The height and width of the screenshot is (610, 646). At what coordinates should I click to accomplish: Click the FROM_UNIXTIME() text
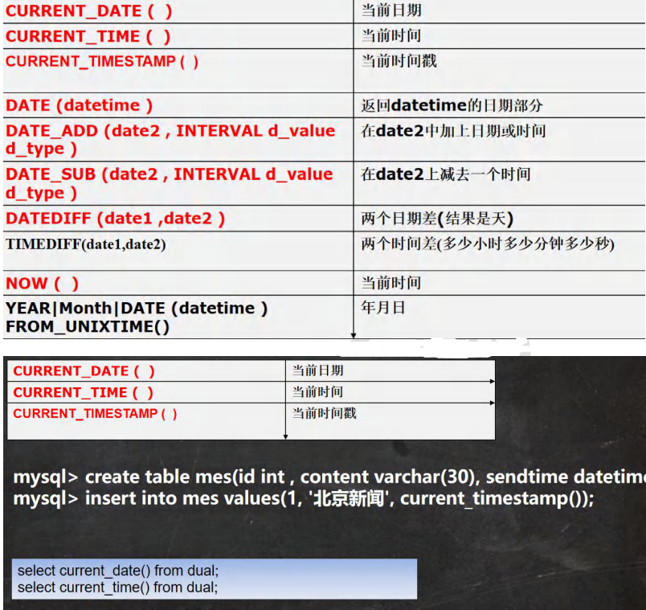tap(88, 327)
